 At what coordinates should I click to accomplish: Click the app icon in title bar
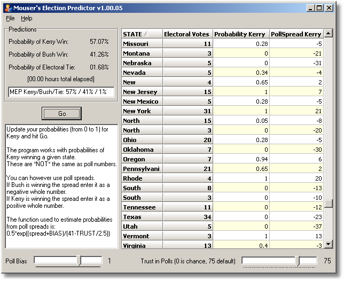[x=9, y=8]
